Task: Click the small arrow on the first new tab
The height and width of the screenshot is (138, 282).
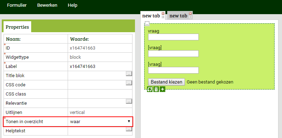Action: (x=163, y=17)
